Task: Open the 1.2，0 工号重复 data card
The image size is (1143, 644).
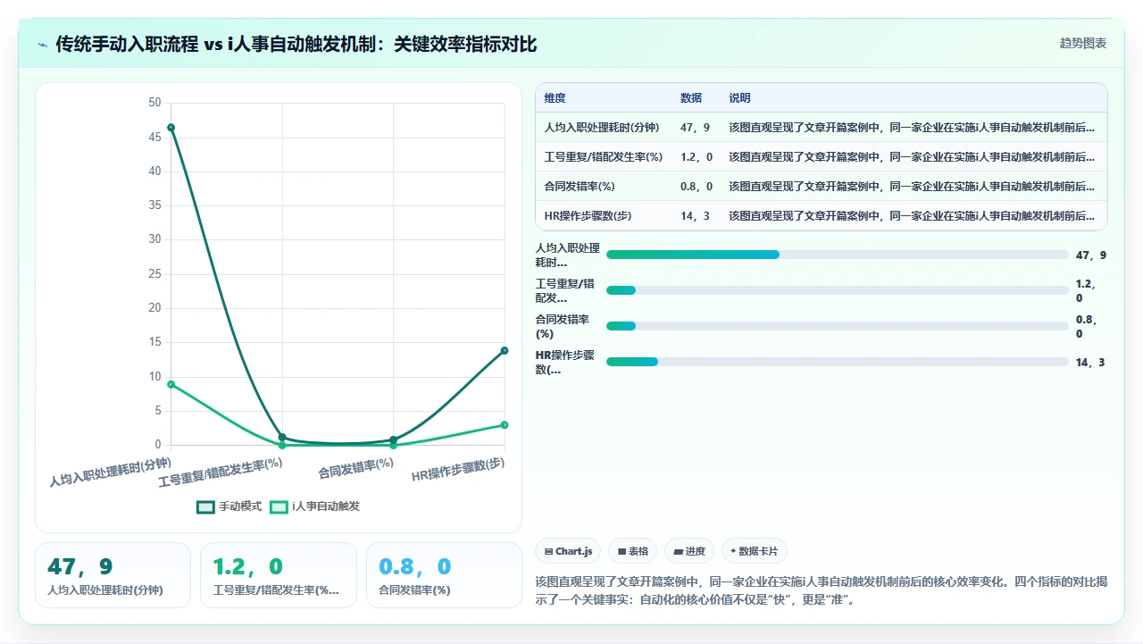Action: tap(278, 575)
